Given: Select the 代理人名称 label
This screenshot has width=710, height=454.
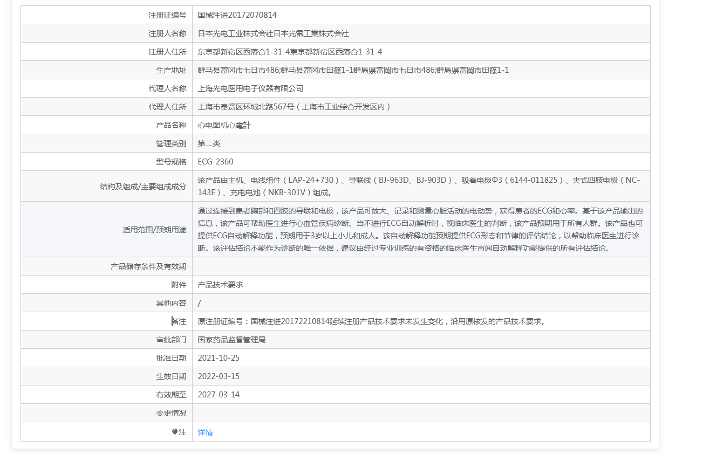Looking at the screenshot, I should tap(167, 88).
